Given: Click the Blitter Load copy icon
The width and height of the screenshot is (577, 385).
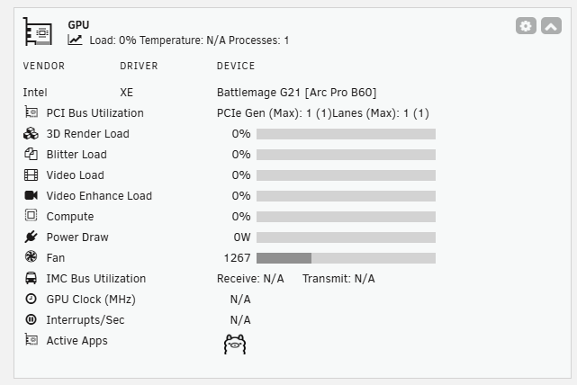Looking at the screenshot, I should [x=31, y=154].
